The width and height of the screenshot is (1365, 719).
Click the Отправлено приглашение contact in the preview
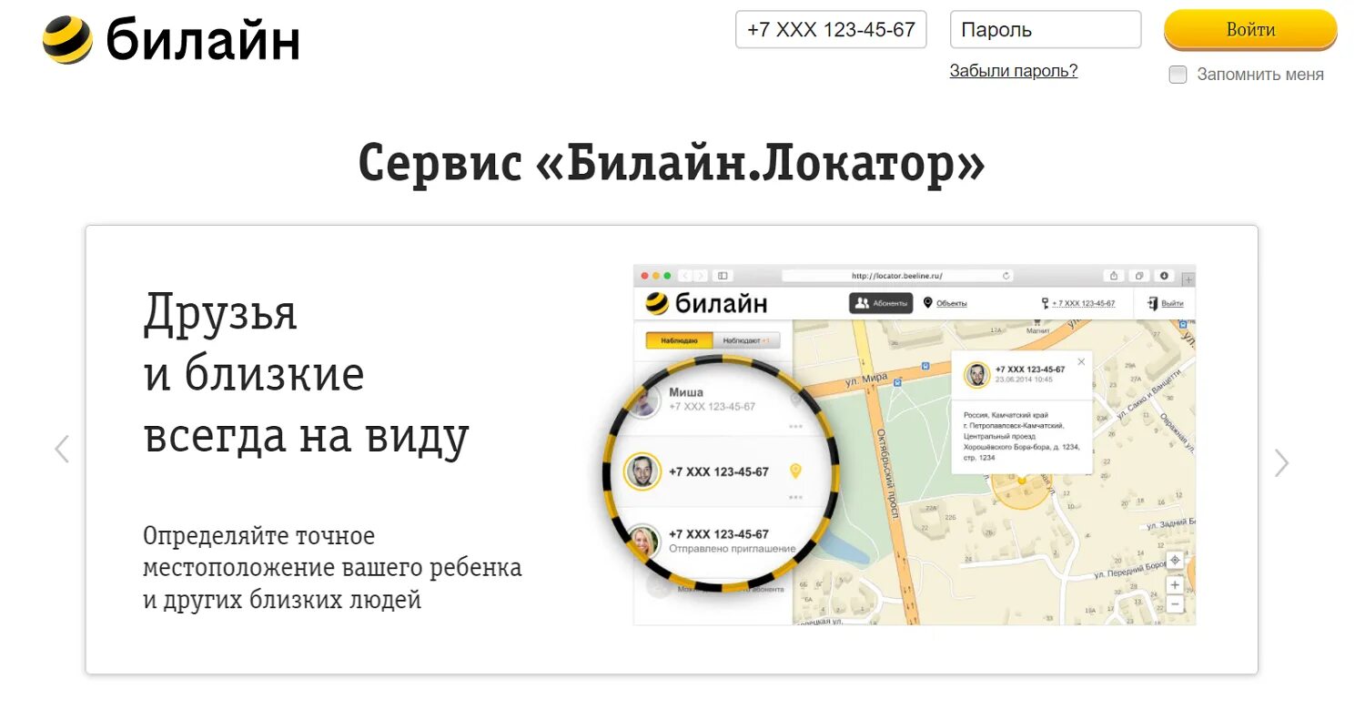719,542
